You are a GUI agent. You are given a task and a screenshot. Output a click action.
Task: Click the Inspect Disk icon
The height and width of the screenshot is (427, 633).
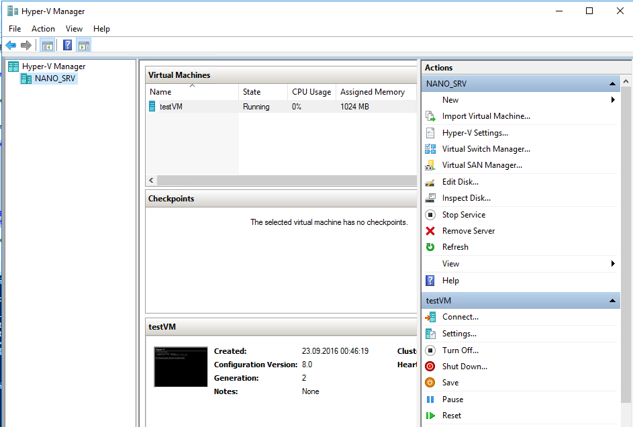(430, 198)
